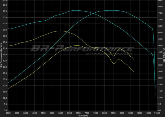The height and width of the screenshot is (117, 165).
Task: Select the 5500 tick label on x-axis
Action: pos(60,113)
